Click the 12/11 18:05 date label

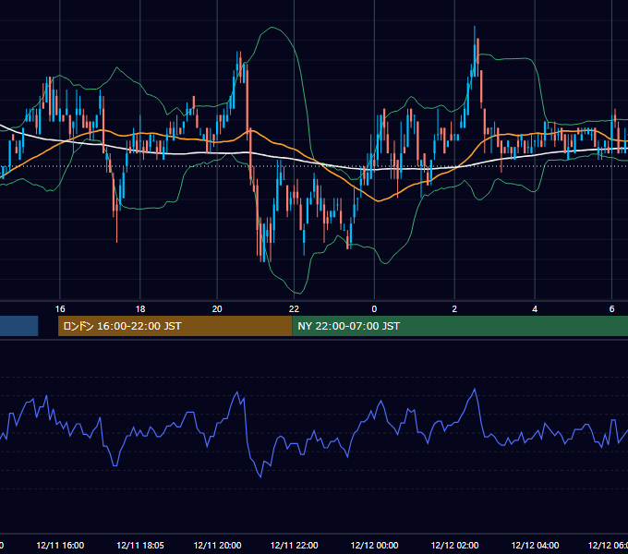pos(140,545)
